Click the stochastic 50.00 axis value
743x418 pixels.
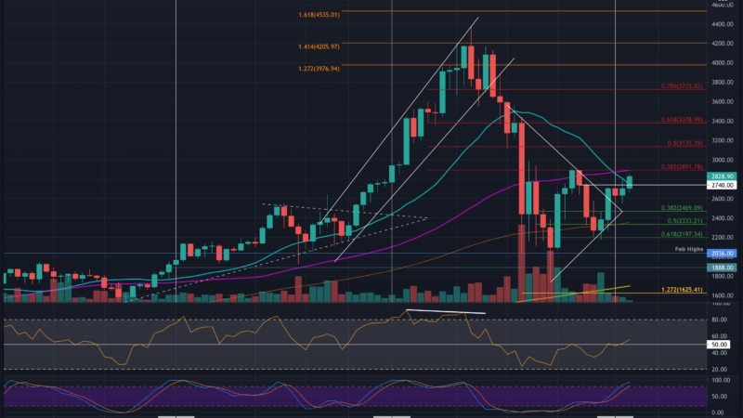click(x=719, y=397)
